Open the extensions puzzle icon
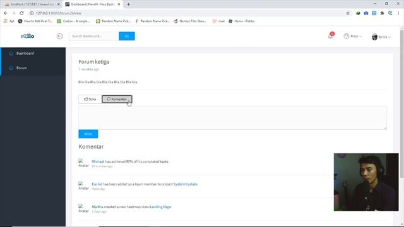 pyautogui.click(x=382, y=13)
